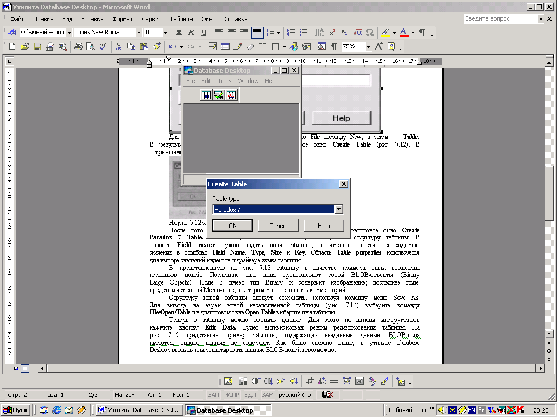557x417 pixels.
Task: Apply red font color button
Action: pyautogui.click(x=404, y=32)
